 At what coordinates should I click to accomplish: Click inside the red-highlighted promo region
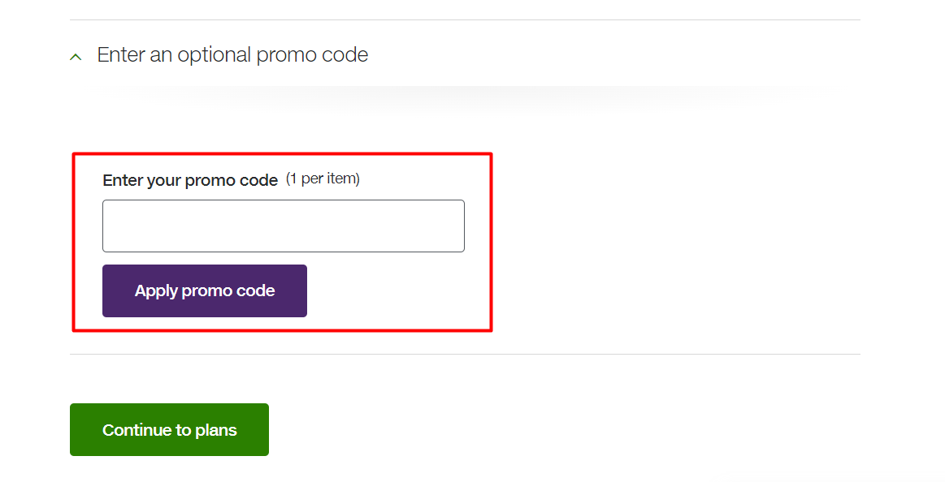pyautogui.click(x=283, y=241)
